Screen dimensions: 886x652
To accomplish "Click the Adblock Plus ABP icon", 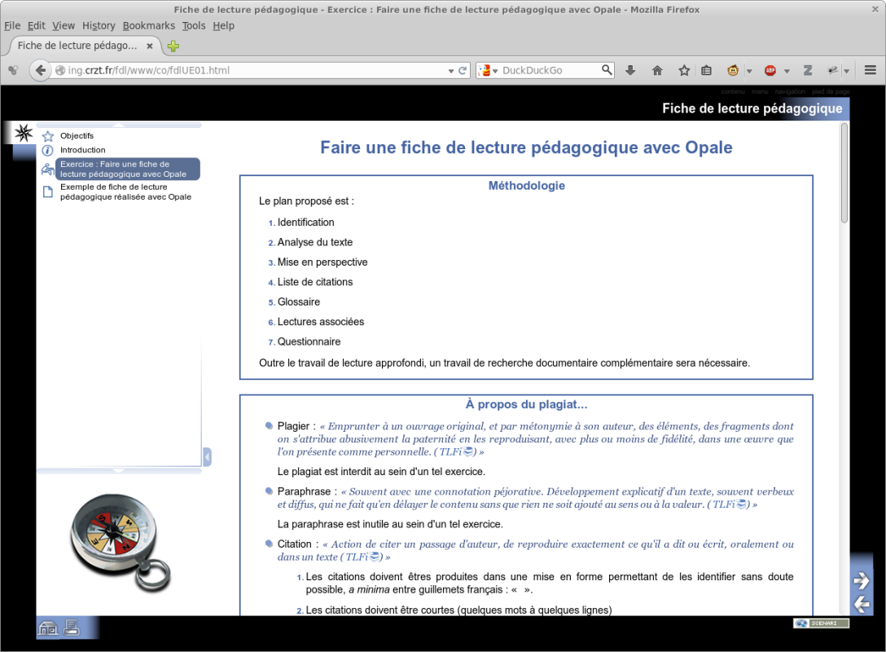I will click(770, 70).
